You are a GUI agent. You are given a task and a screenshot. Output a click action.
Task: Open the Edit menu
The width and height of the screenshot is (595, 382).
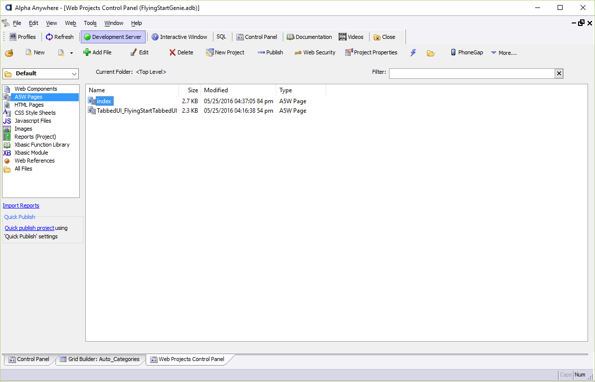[x=34, y=23]
